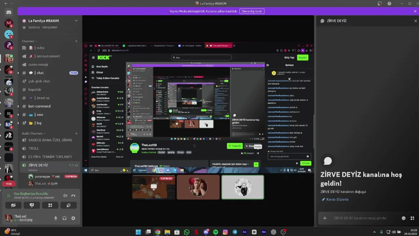
Task: Select the highlighted anime avatar participant tile
Action: pyautogui.click(x=243, y=187)
